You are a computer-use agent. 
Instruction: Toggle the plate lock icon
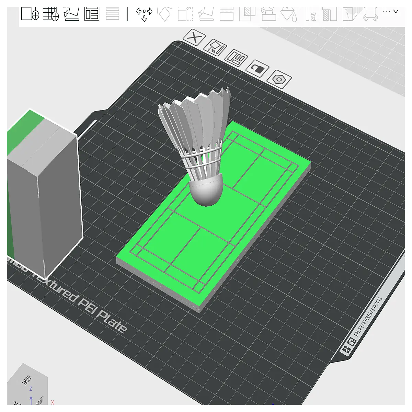(x=257, y=69)
